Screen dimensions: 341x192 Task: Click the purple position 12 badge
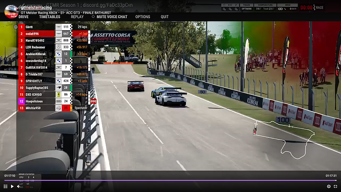22,101
